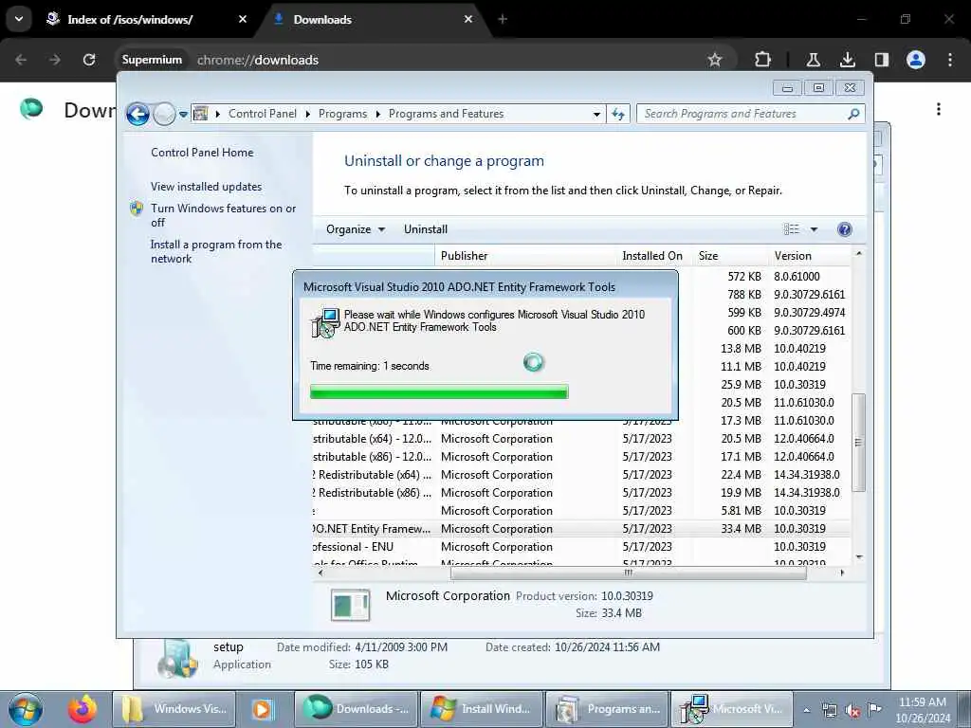Click the browser forward arrow
Viewport: 971px width, 728px height.
coord(55,60)
